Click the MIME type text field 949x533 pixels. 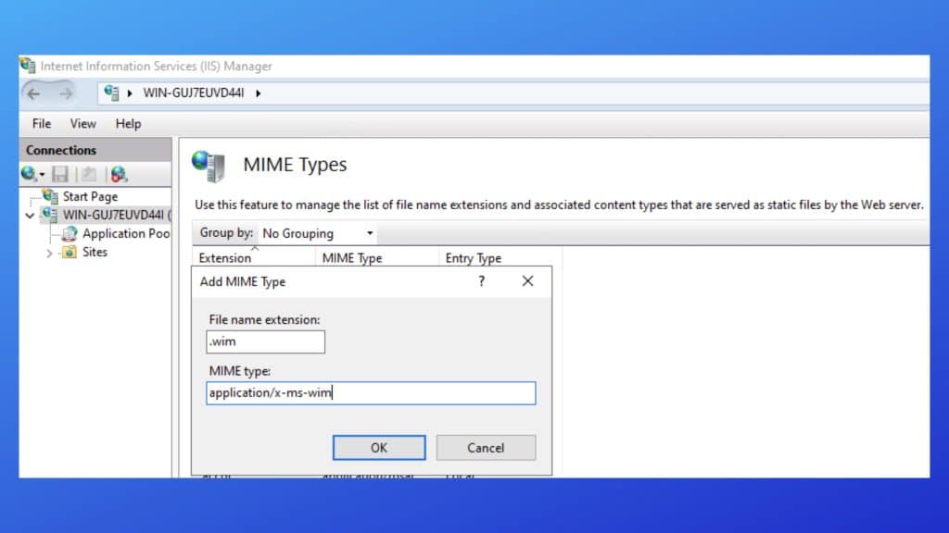point(371,393)
